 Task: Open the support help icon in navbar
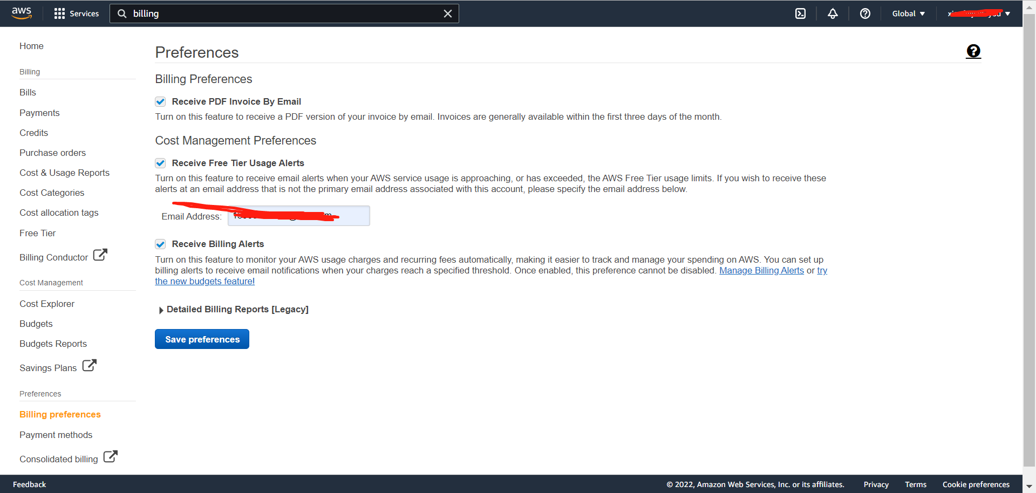click(x=865, y=13)
